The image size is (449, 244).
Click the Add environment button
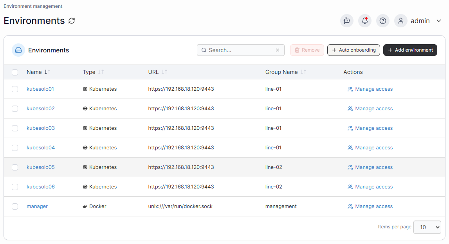410,50
